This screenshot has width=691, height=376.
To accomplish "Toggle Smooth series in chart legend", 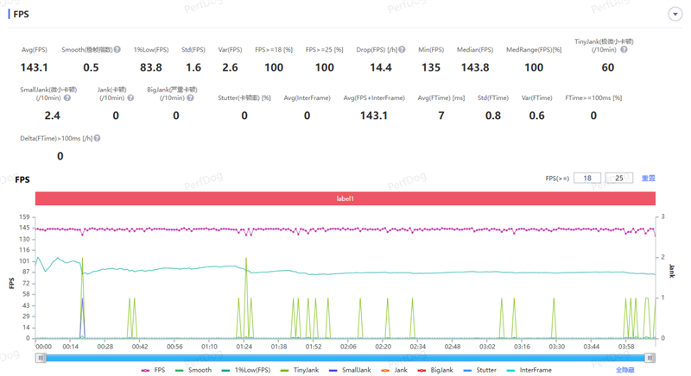I will click(193, 370).
